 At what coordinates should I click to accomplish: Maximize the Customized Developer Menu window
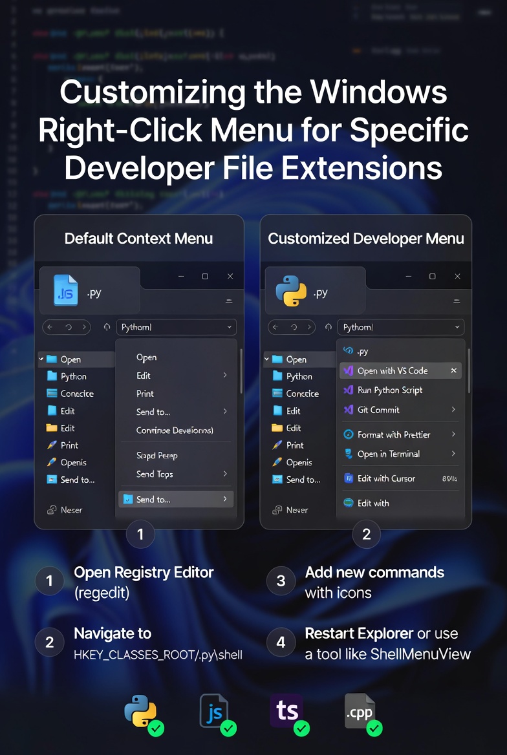point(432,277)
